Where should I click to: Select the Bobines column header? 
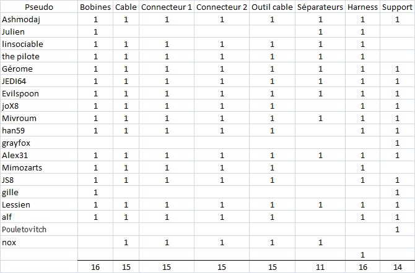(x=95, y=7)
